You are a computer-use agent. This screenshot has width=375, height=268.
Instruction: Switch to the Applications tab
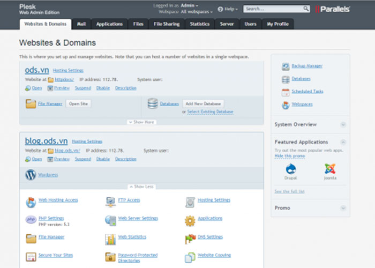tap(110, 24)
